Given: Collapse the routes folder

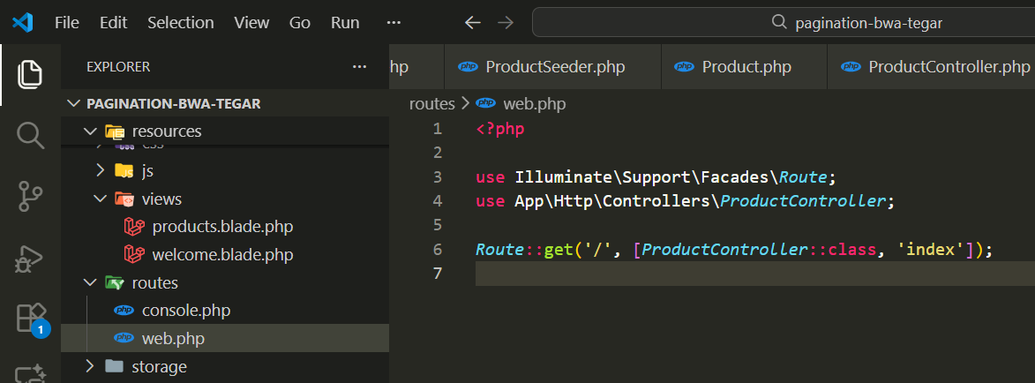Looking at the screenshot, I should [x=89, y=283].
